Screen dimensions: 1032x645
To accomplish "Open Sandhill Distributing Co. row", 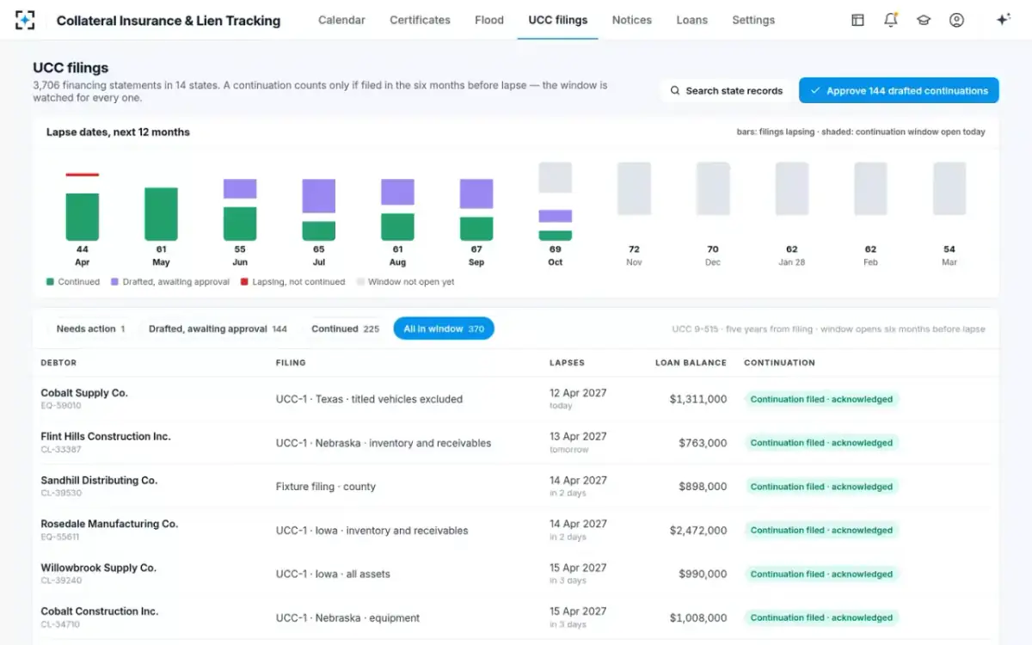I will click(516, 487).
